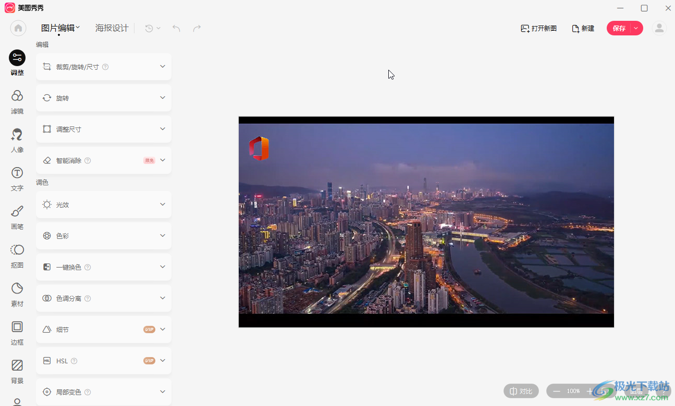The image size is (675, 406).
Task: Zoom out with the minus button
Action: point(557,391)
